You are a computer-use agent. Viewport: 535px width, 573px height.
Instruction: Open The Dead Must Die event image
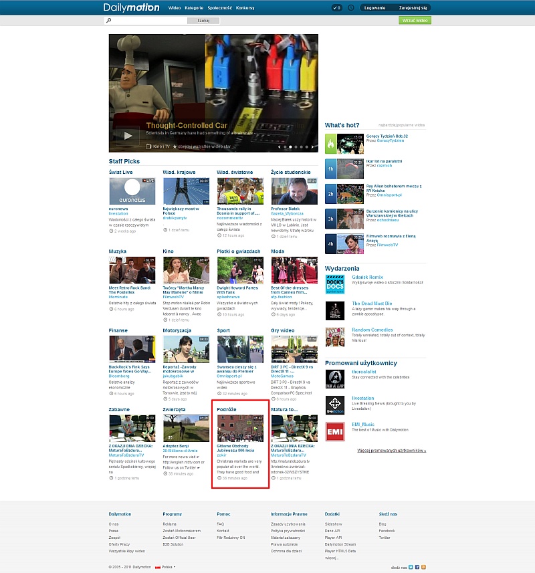click(335, 311)
